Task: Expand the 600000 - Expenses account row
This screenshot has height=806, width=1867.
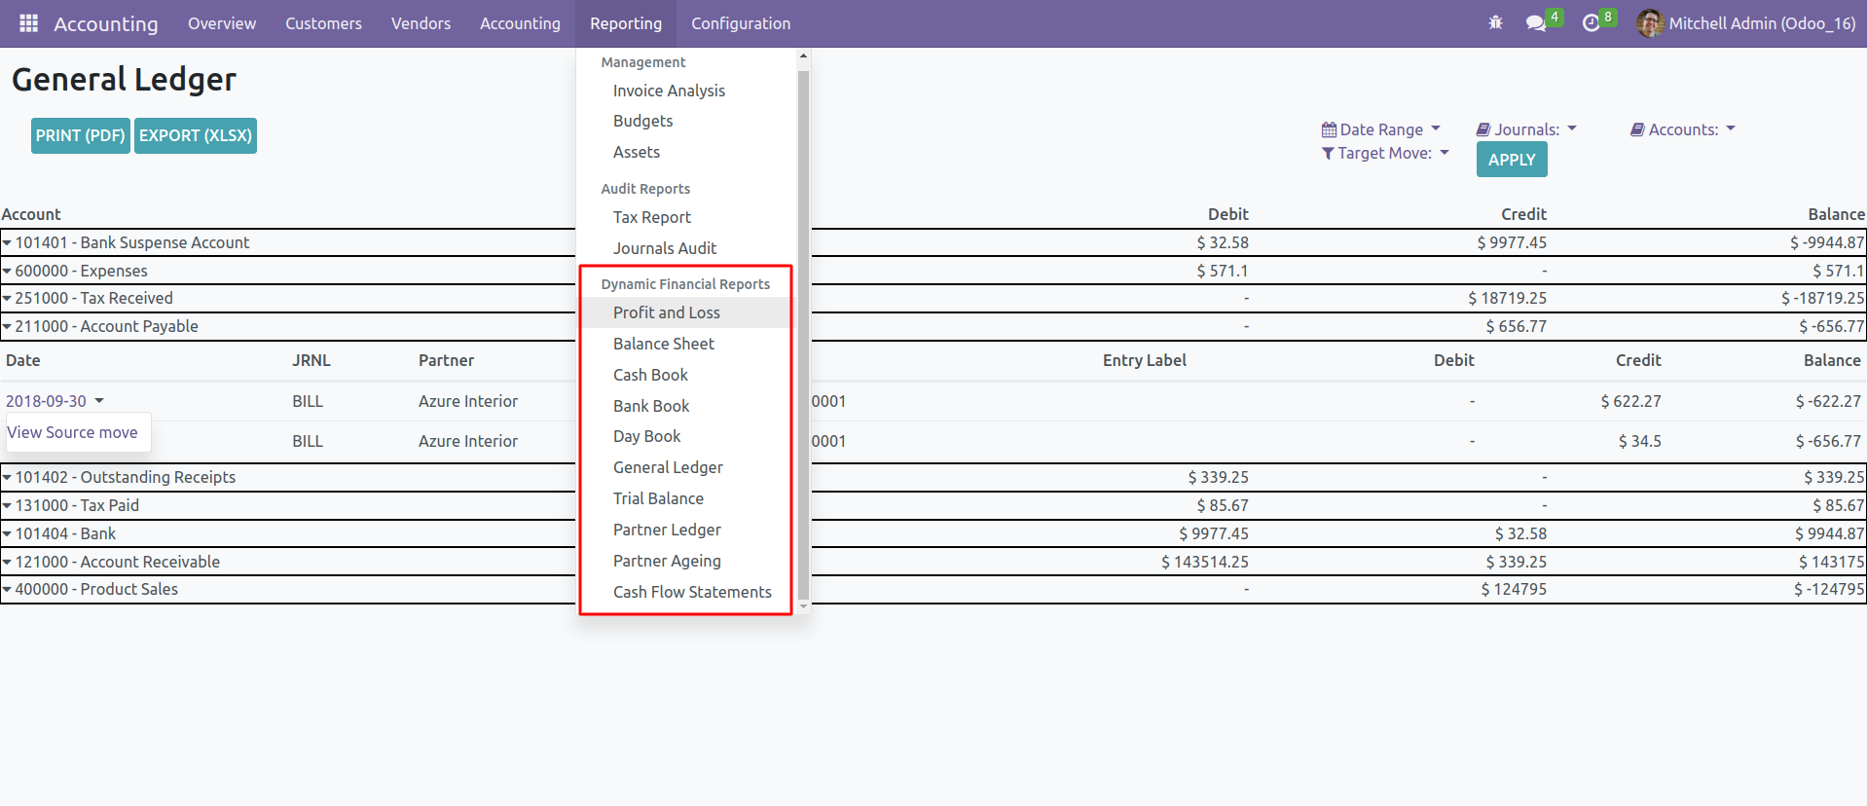Action: click(8, 271)
